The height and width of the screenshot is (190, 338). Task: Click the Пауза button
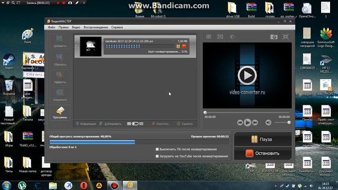263,139
